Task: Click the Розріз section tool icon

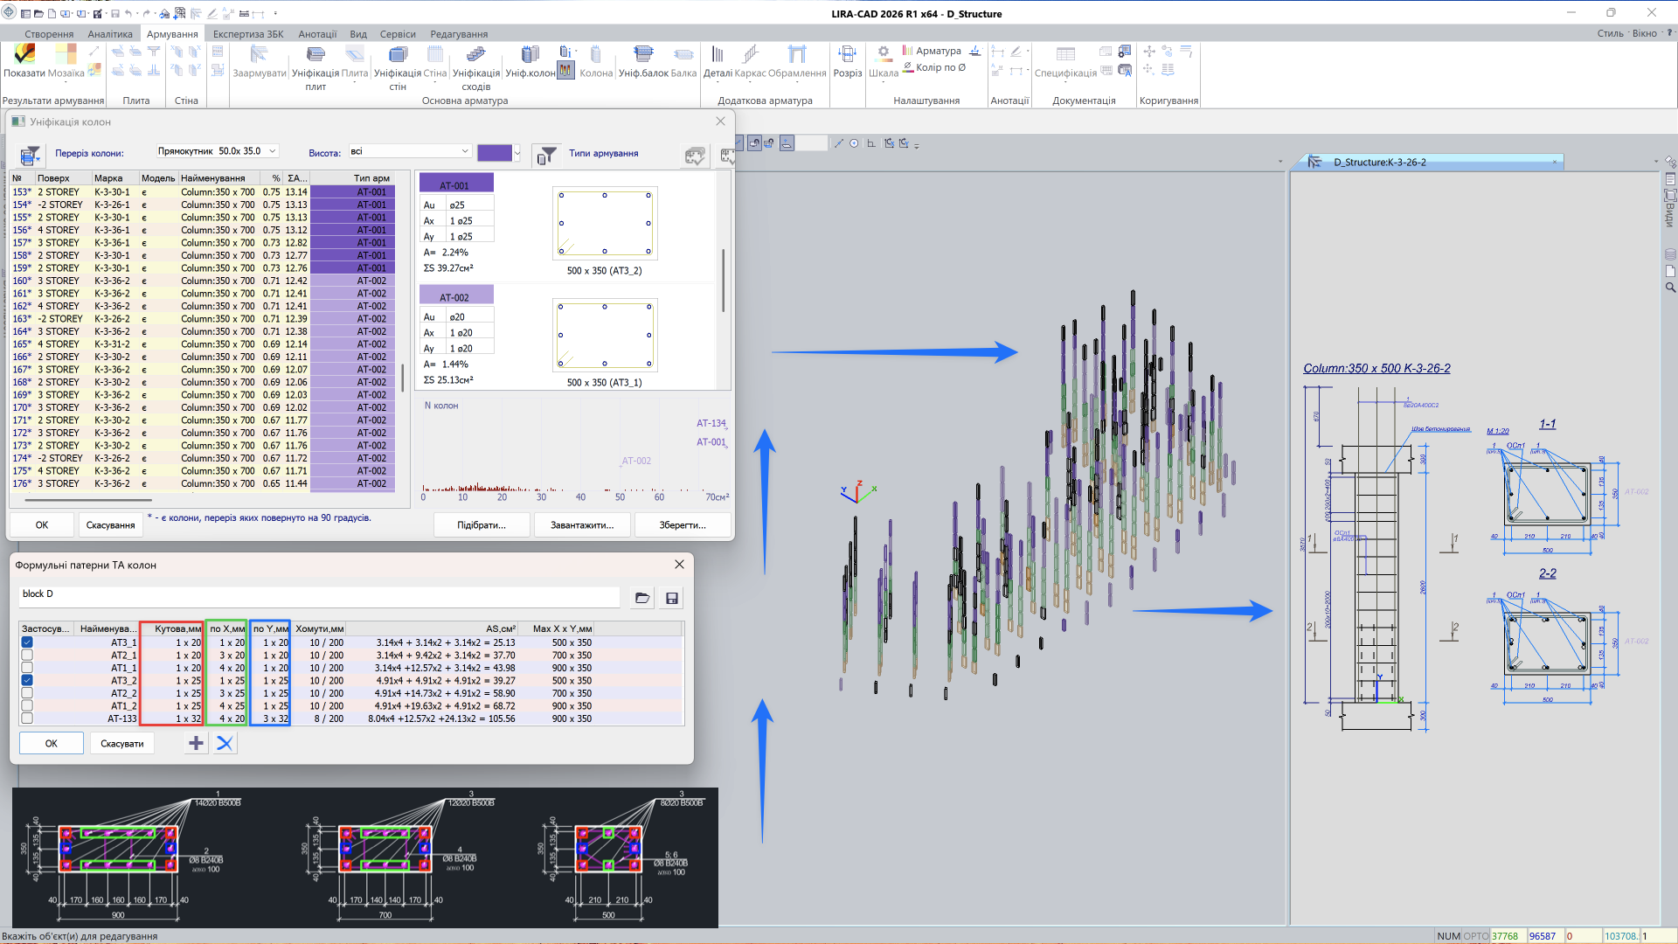Action: pyautogui.click(x=847, y=55)
